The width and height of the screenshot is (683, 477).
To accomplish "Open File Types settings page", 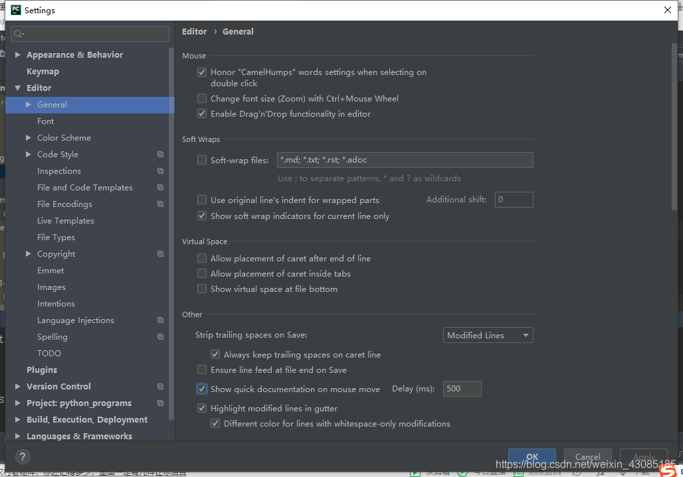I will (x=56, y=238).
